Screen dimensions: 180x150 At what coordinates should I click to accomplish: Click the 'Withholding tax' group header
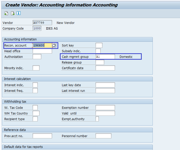point(15,102)
